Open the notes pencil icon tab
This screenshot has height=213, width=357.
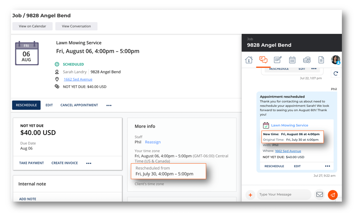[x=278, y=60]
